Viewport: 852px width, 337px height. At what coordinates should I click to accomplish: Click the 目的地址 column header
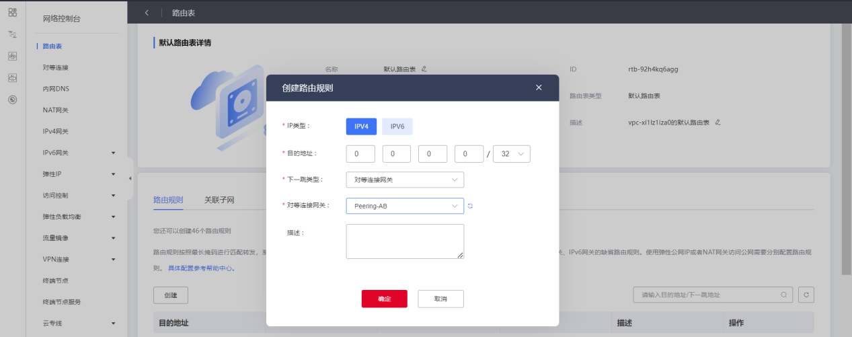pyautogui.click(x=173, y=324)
